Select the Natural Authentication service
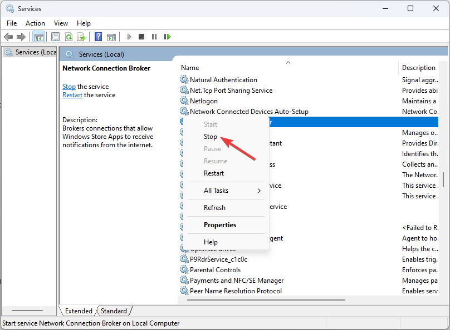 pos(223,80)
